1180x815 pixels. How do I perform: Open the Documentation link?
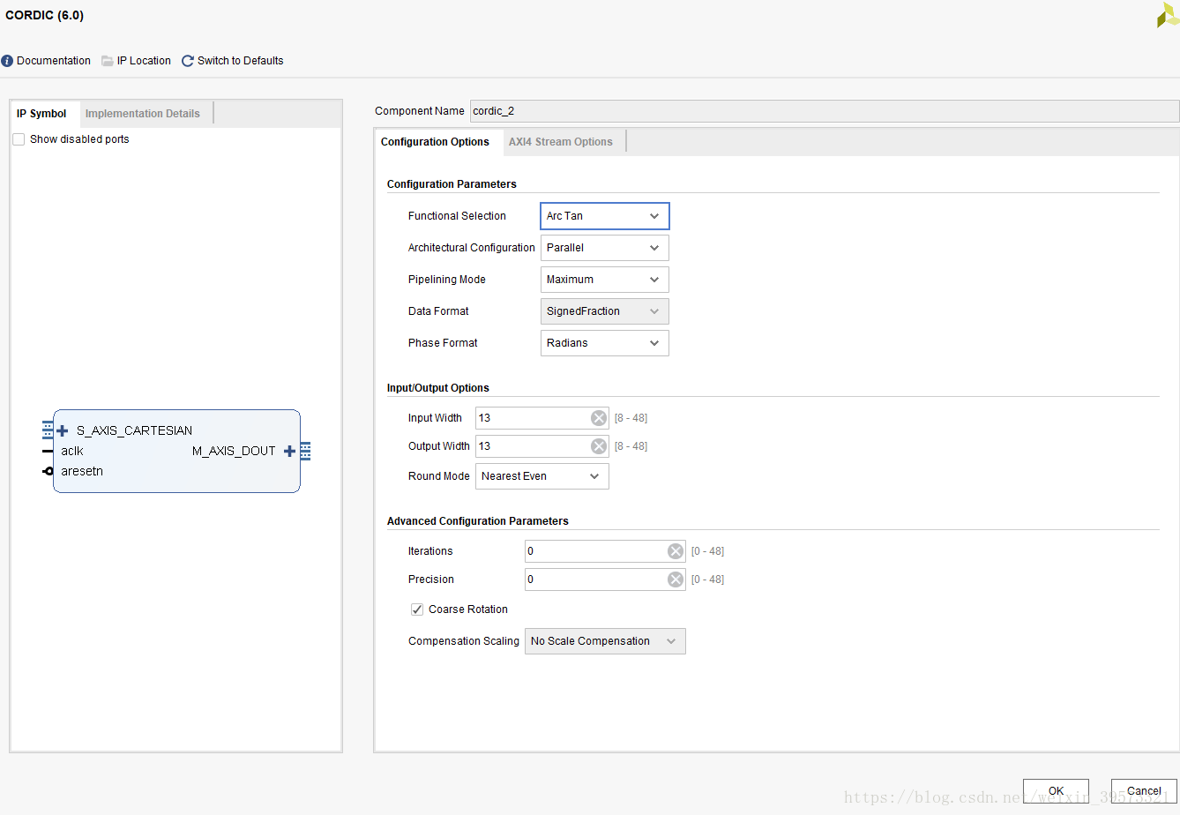point(54,61)
